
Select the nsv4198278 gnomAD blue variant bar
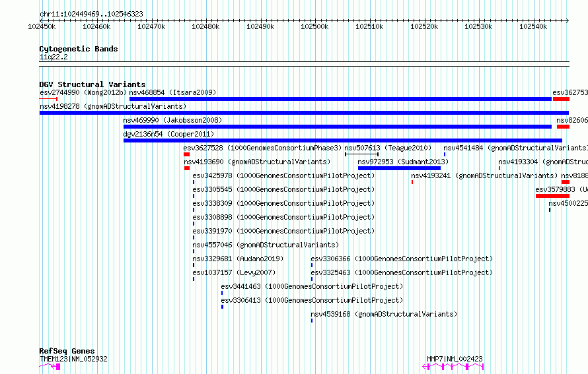click(x=304, y=113)
